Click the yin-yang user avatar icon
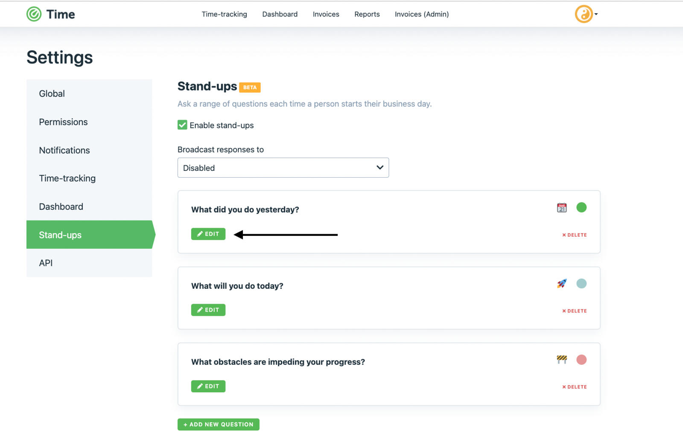 pyautogui.click(x=584, y=14)
